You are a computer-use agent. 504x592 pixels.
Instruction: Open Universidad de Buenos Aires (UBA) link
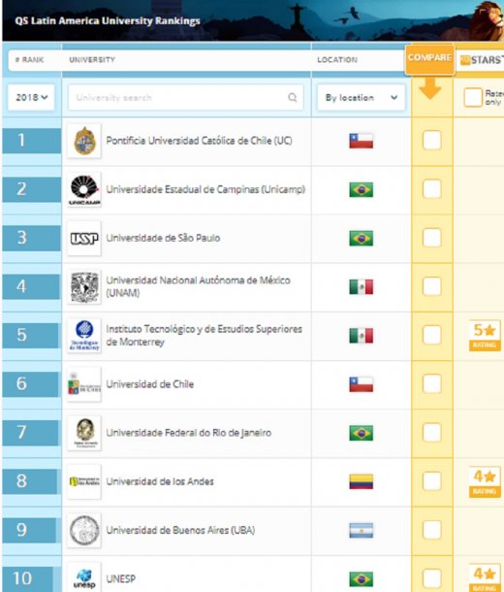click(x=180, y=530)
